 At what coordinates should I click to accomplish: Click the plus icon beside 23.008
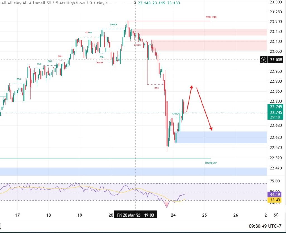click(263, 59)
